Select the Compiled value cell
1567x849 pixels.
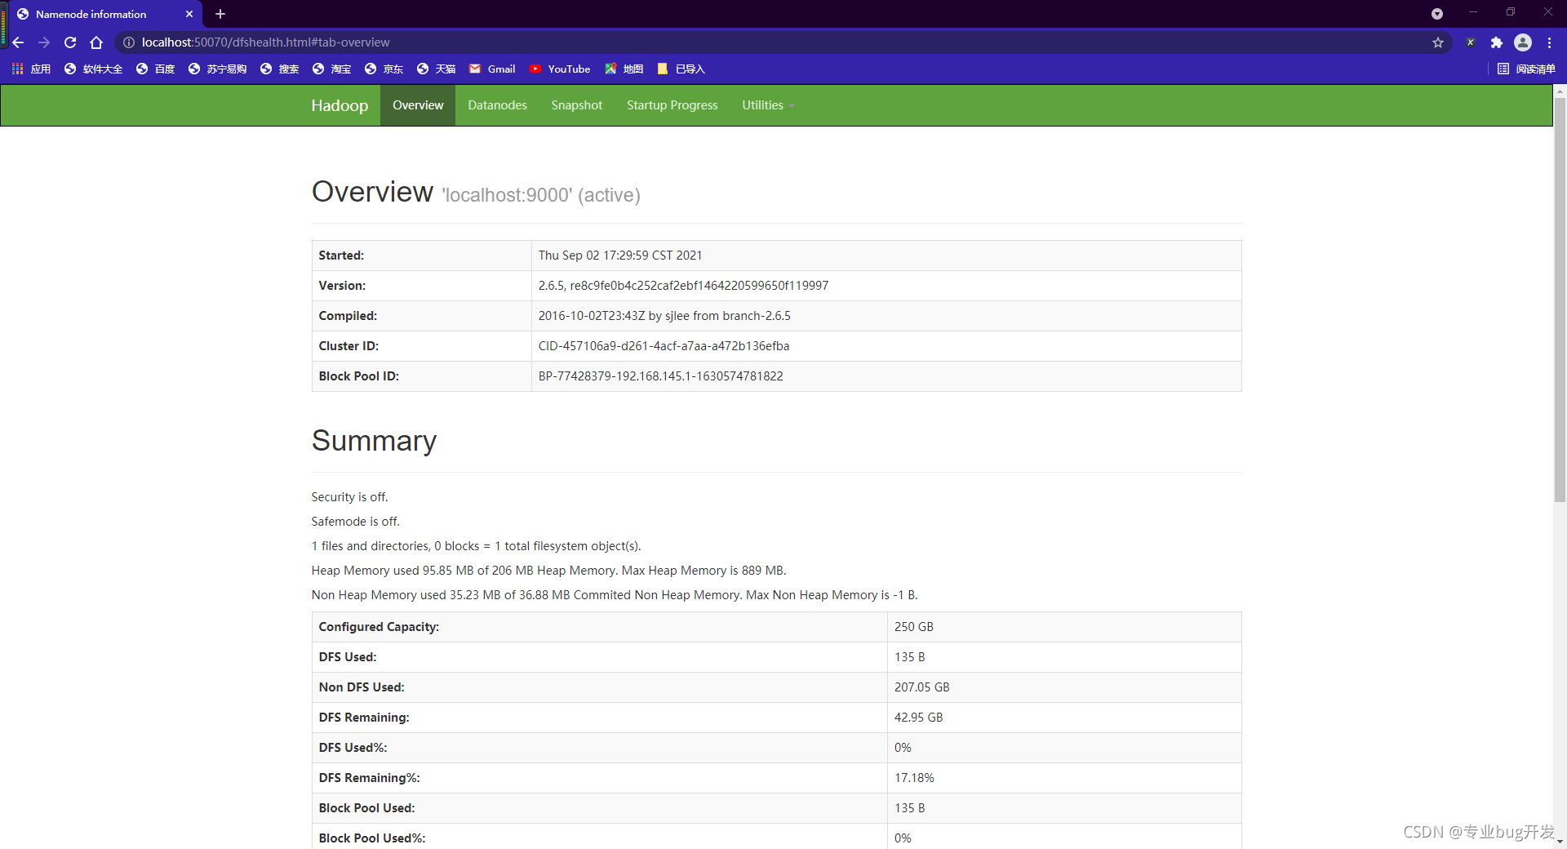point(886,316)
